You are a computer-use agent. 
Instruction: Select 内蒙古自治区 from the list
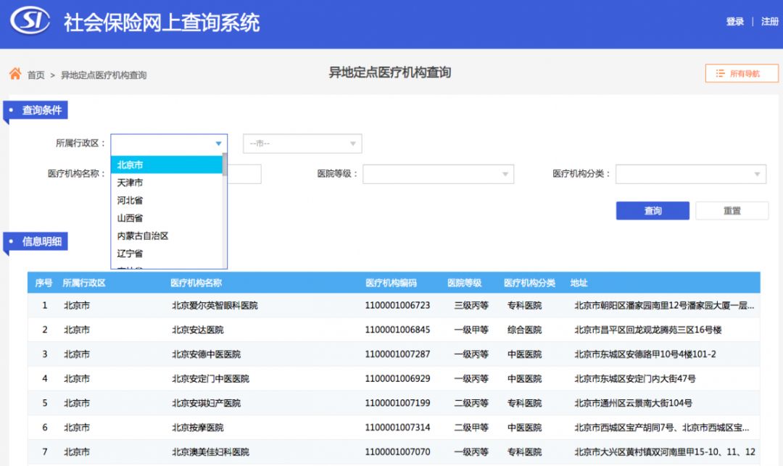143,236
